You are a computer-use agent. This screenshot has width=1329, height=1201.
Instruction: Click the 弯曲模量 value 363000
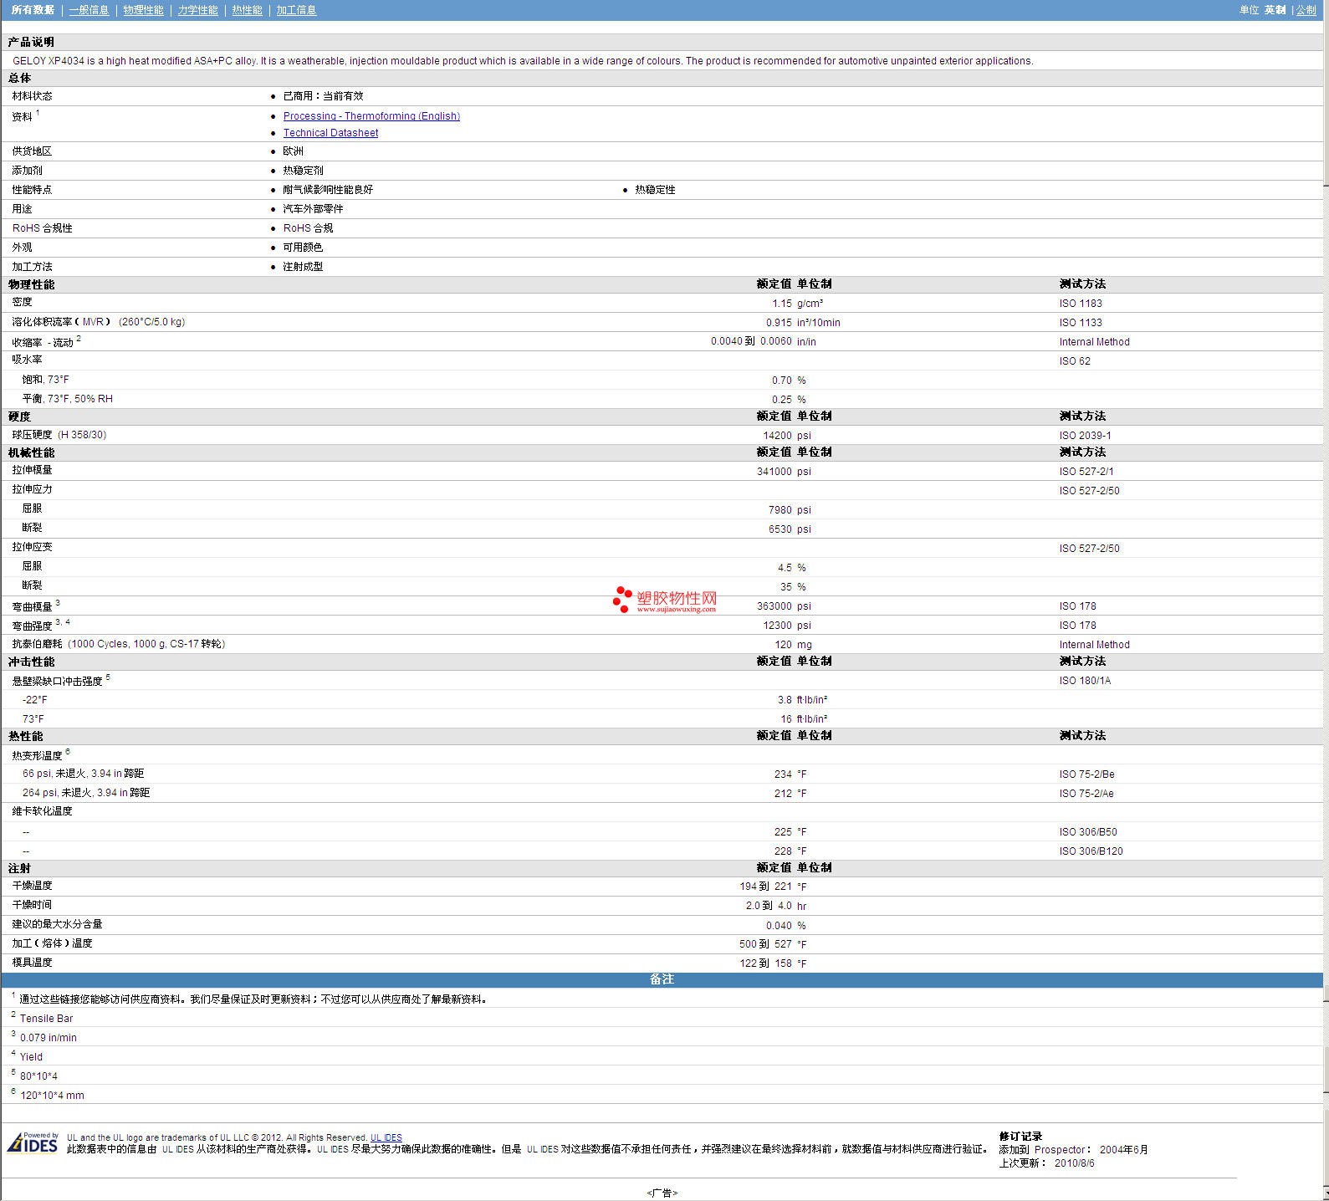pos(774,606)
